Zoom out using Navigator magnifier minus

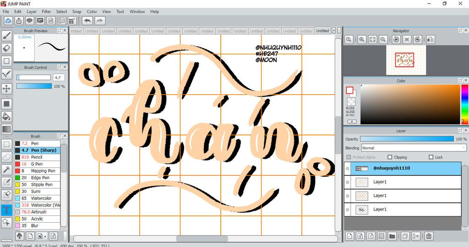tap(383, 39)
